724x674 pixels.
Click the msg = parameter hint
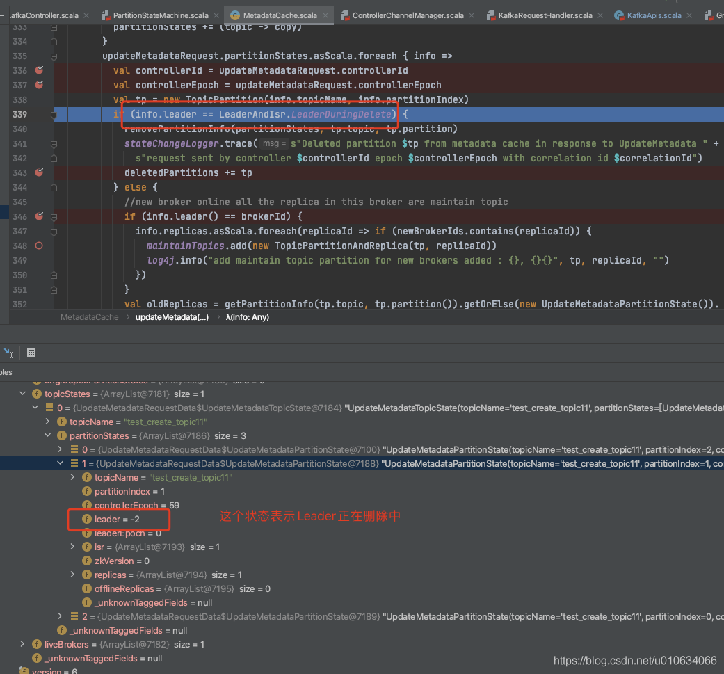273,143
